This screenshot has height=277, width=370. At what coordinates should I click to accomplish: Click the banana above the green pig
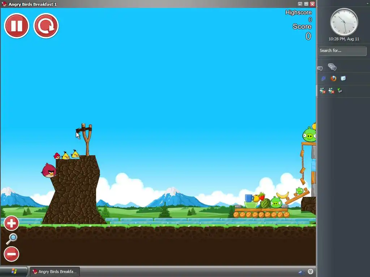pos(283,195)
